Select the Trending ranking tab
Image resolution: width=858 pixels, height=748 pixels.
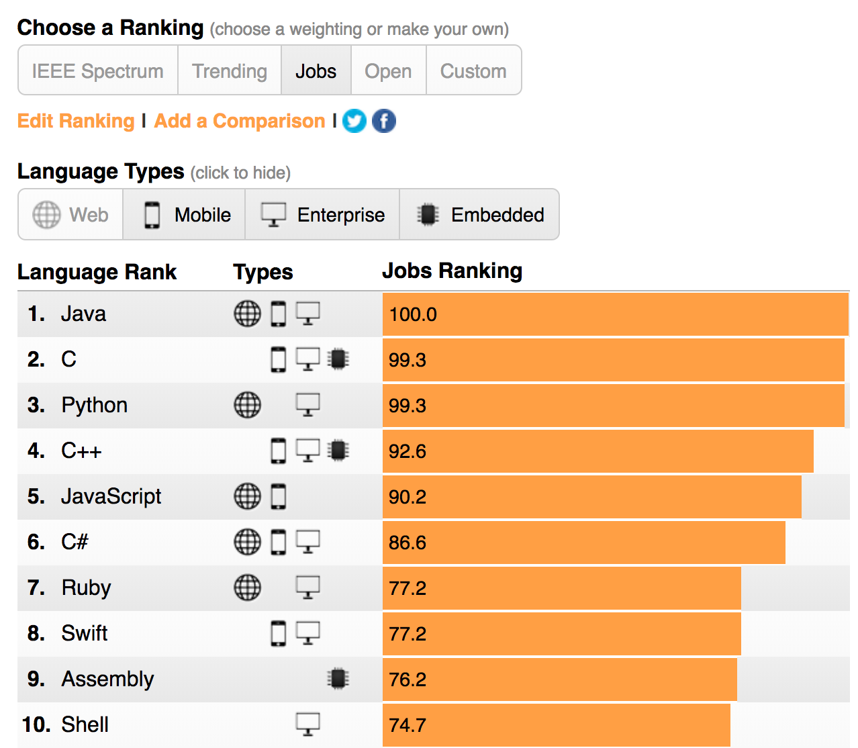[x=230, y=71]
